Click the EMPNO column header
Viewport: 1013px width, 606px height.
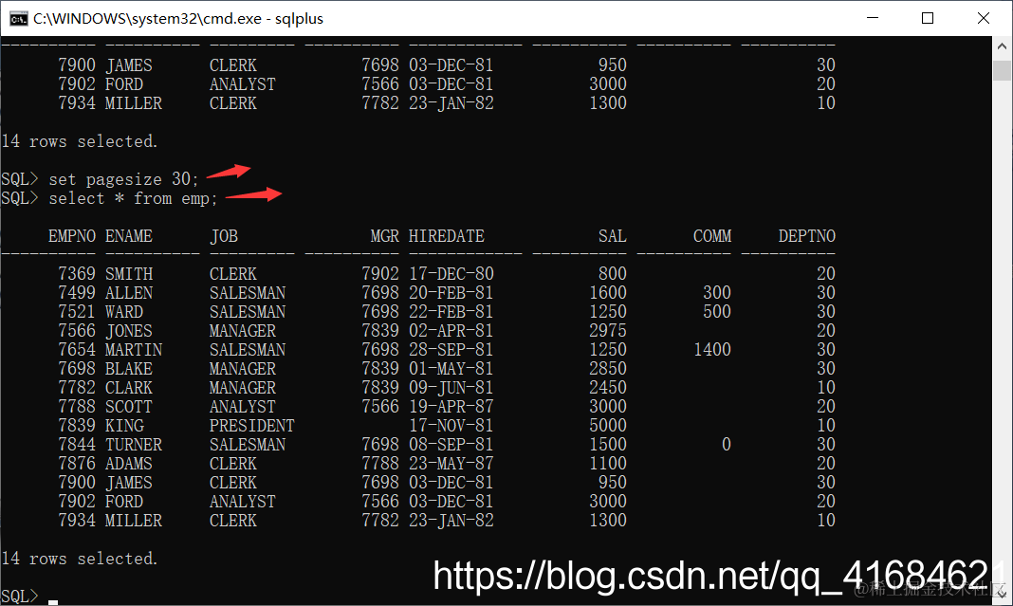(72, 236)
